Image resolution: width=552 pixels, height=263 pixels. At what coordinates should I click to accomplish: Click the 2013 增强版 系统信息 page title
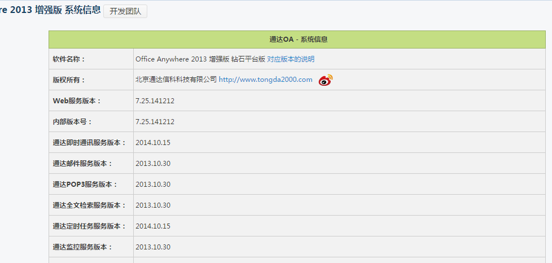pyautogui.click(x=50, y=10)
